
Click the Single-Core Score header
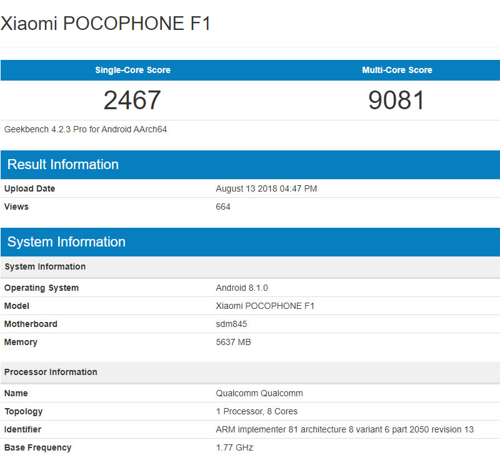(132, 70)
